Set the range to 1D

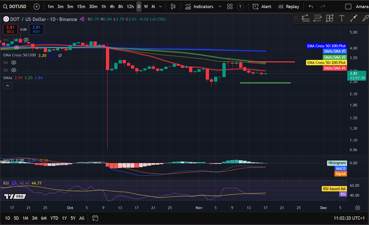tap(8, 218)
